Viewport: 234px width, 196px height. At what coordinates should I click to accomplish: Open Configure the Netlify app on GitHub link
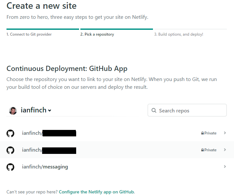tap(96, 192)
